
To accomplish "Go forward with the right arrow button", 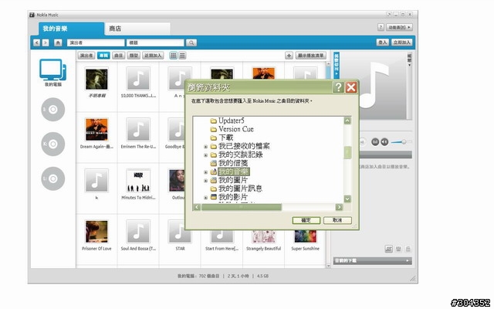I will tap(46, 42).
